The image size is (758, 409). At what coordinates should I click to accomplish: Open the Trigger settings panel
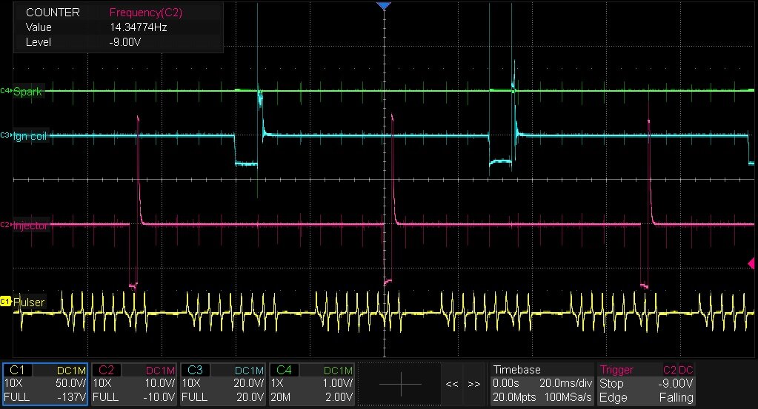coord(647,383)
